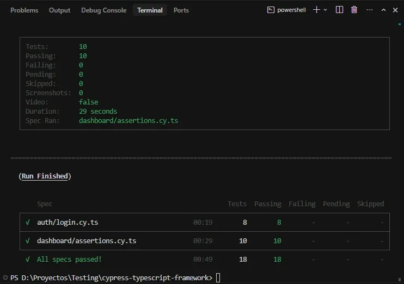Screen dimensions: 404x284
Task: Click the Tests column header
Action: pyautogui.click(x=237, y=204)
